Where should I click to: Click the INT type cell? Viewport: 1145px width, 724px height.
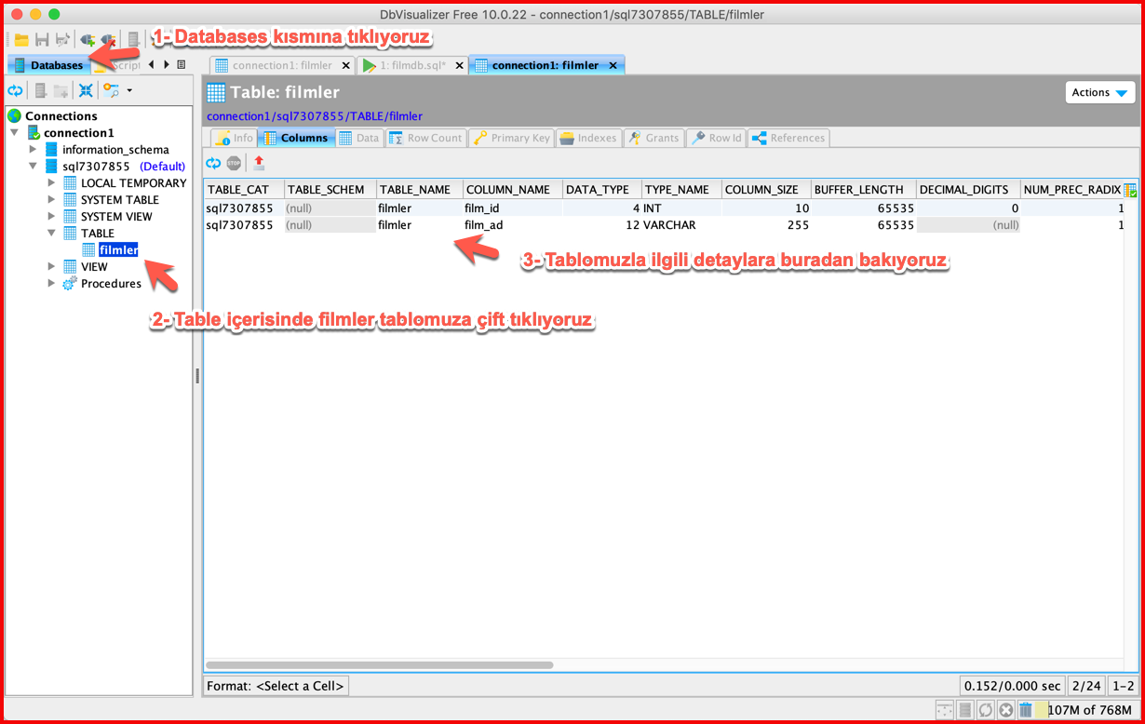[x=681, y=208]
